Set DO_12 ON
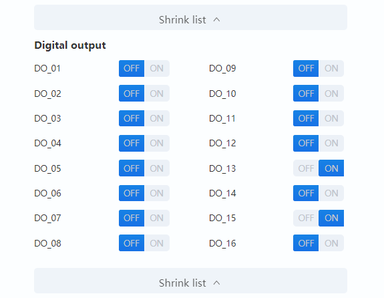 click(x=331, y=143)
